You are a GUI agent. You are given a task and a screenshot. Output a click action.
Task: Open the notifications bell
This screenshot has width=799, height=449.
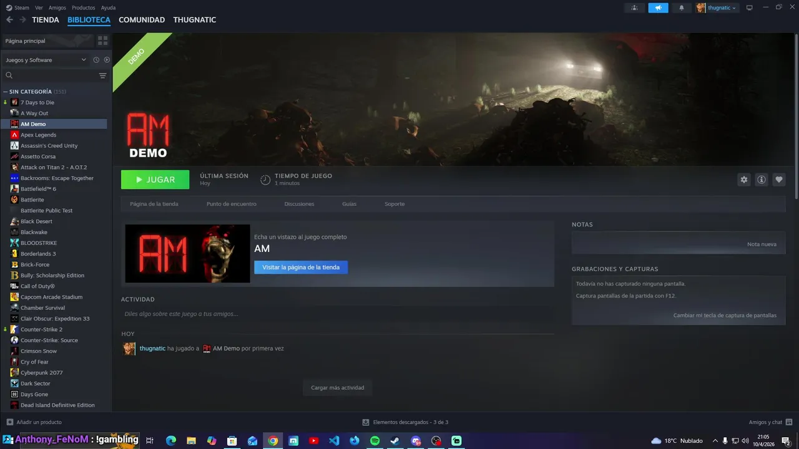pos(682,7)
